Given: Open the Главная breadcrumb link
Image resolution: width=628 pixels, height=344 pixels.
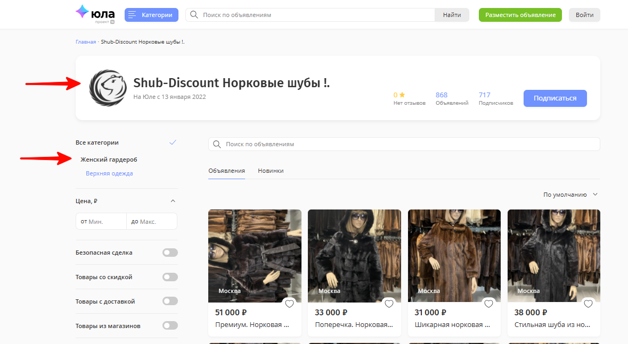Looking at the screenshot, I should pos(86,41).
